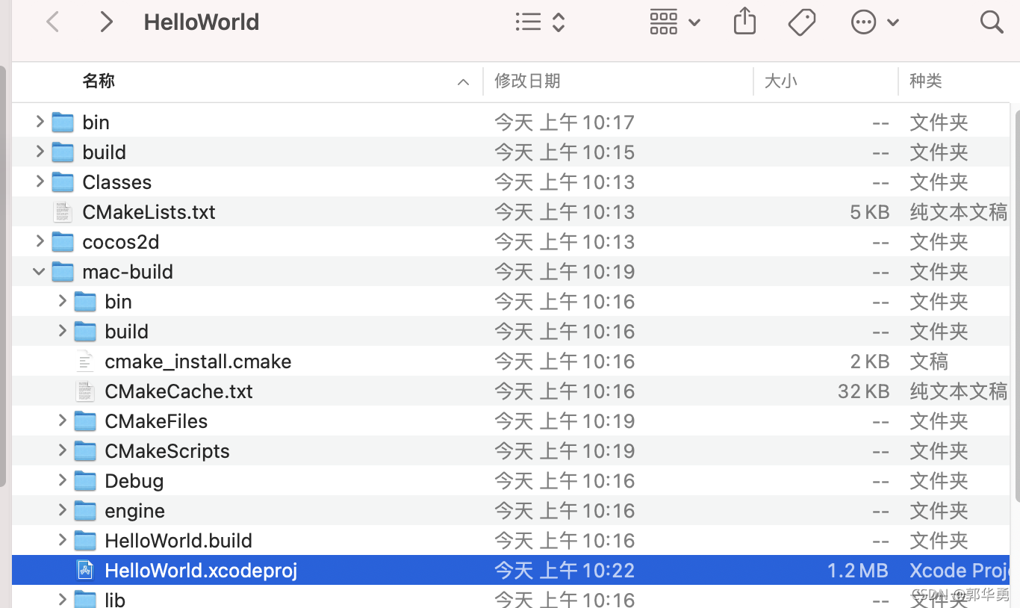Collapse the mac-build folder
The height and width of the screenshot is (608, 1020).
click(40, 271)
